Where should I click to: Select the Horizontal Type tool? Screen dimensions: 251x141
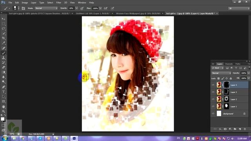pyautogui.click(x=4, y=92)
